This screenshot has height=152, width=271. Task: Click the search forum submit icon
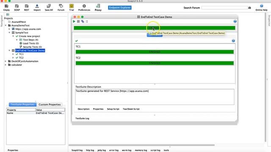click(249, 8)
